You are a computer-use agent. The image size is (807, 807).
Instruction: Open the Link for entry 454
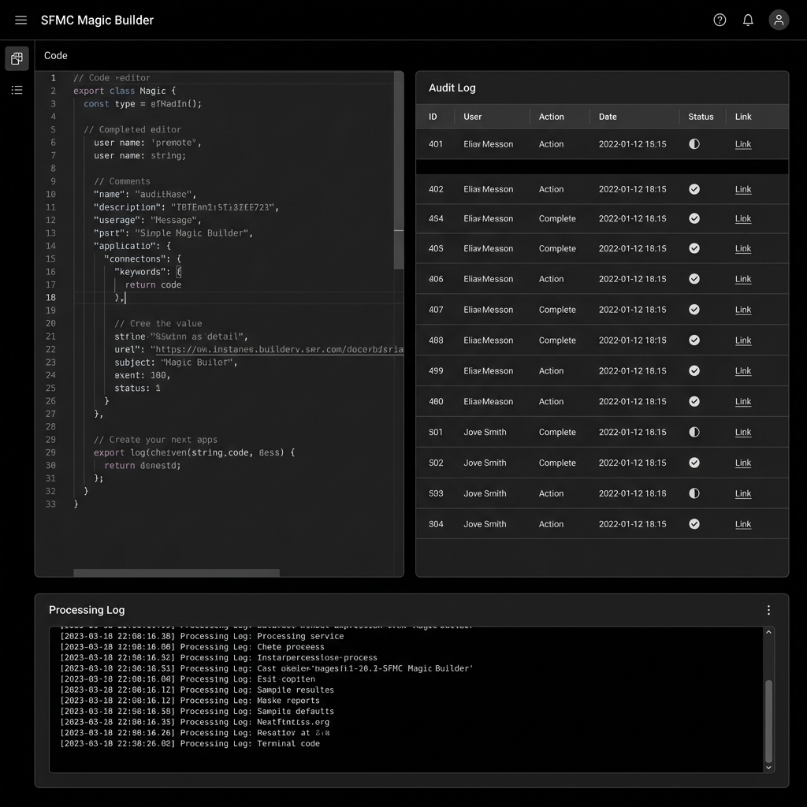[742, 219]
